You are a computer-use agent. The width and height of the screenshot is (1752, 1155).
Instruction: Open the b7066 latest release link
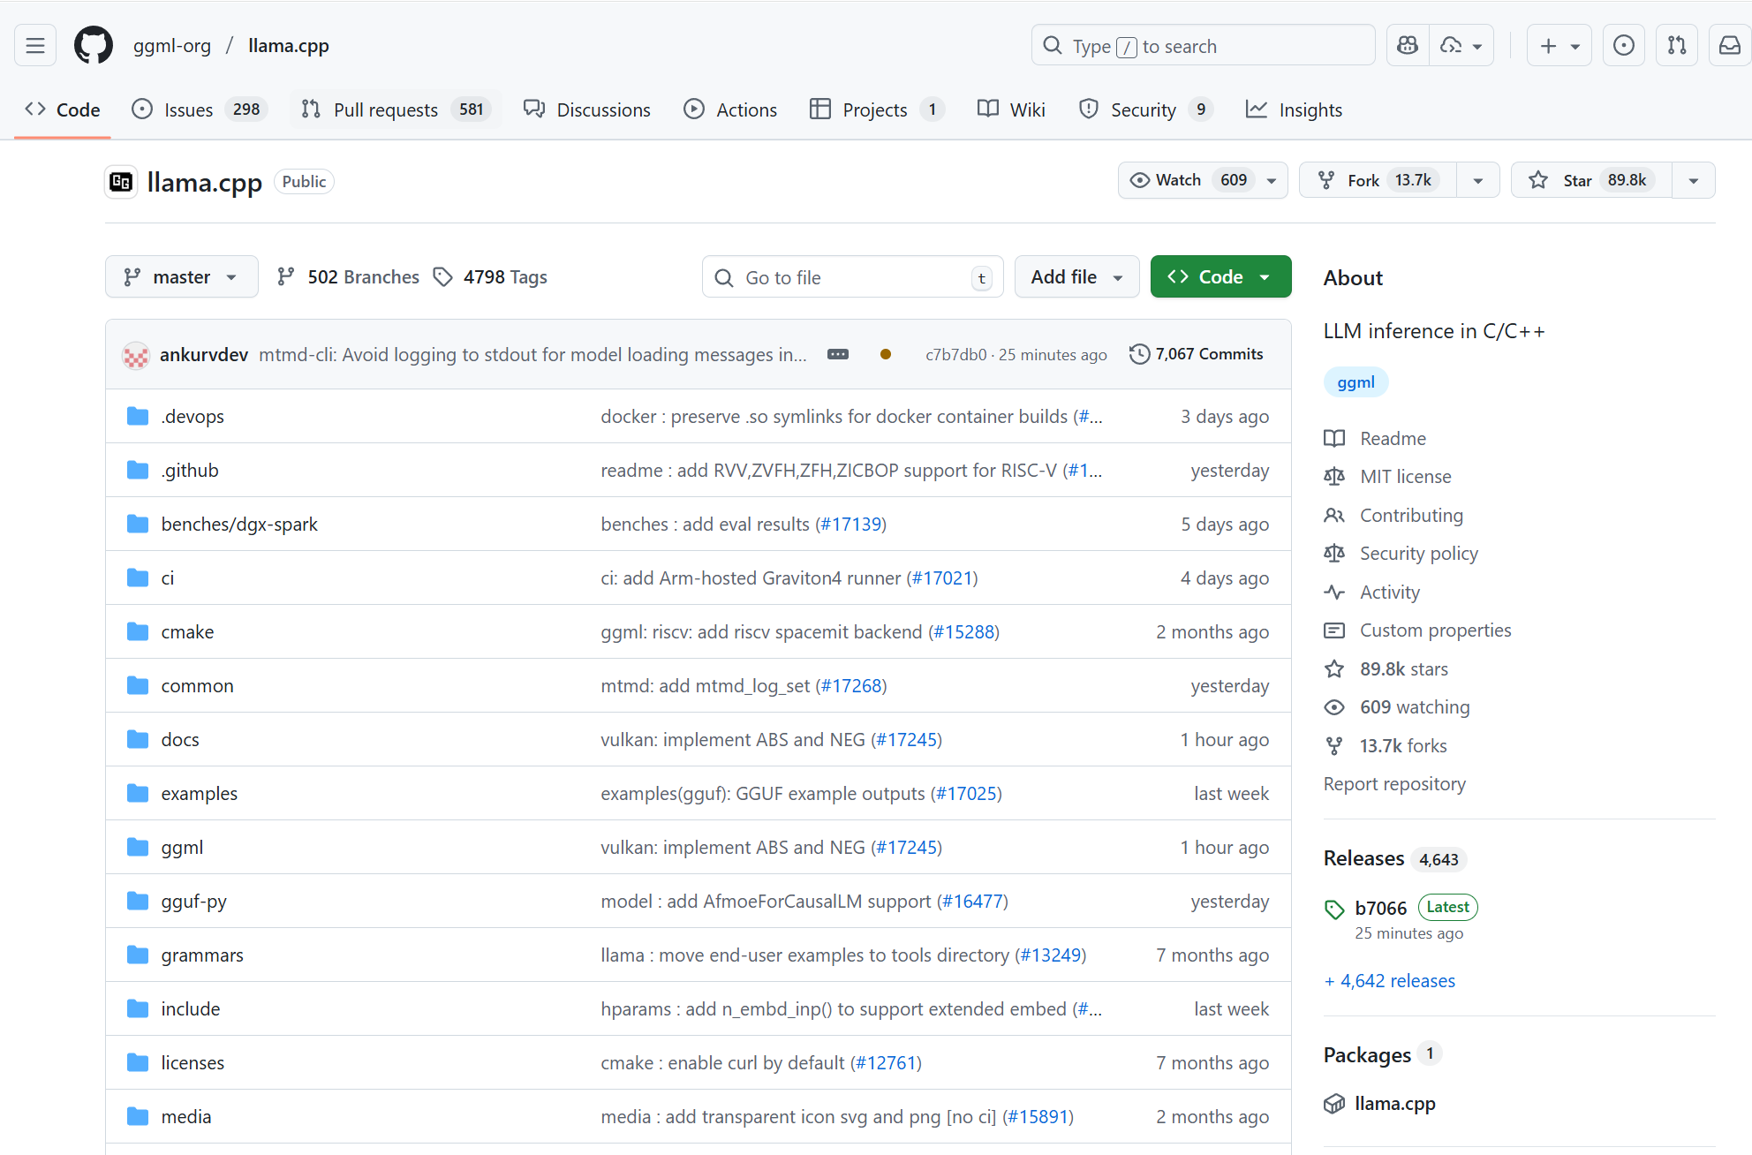point(1380,908)
